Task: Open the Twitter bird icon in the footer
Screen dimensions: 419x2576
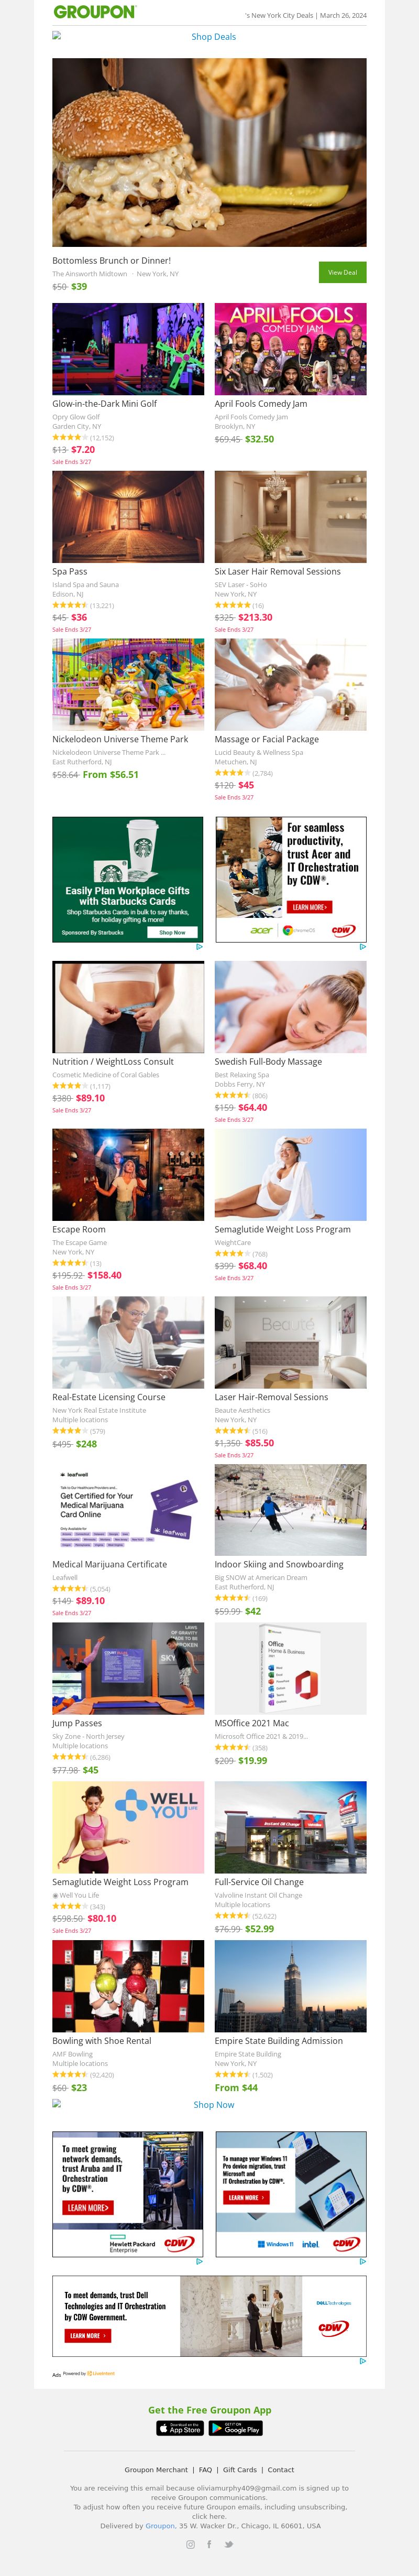Action: (x=228, y=2544)
